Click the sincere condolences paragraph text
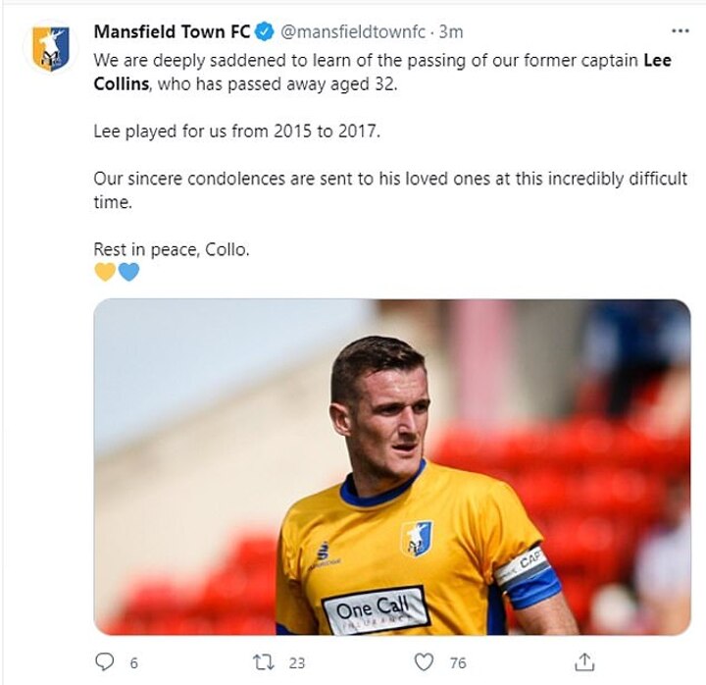 [390, 190]
